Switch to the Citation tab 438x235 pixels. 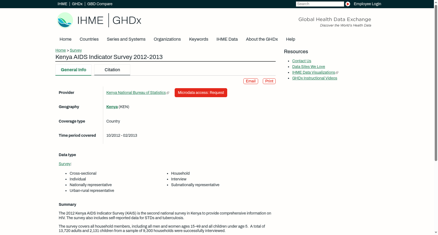tap(112, 70)
